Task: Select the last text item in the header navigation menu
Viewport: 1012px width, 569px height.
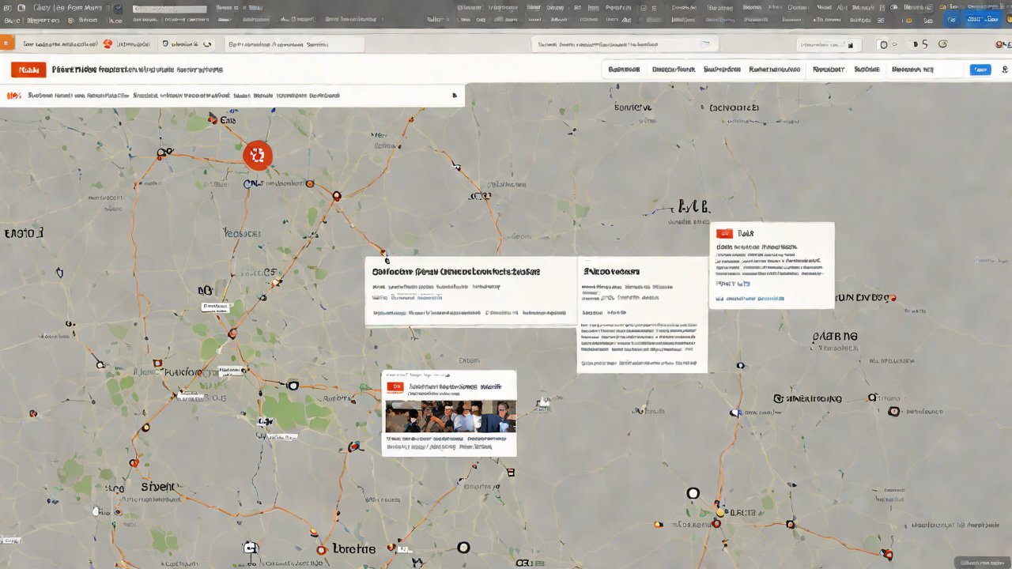Action: (912, 70)
